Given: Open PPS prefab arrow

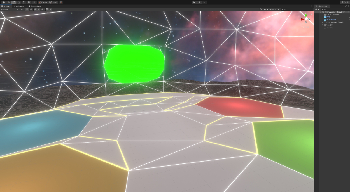Looking at the screenshot, I should 349,17.
